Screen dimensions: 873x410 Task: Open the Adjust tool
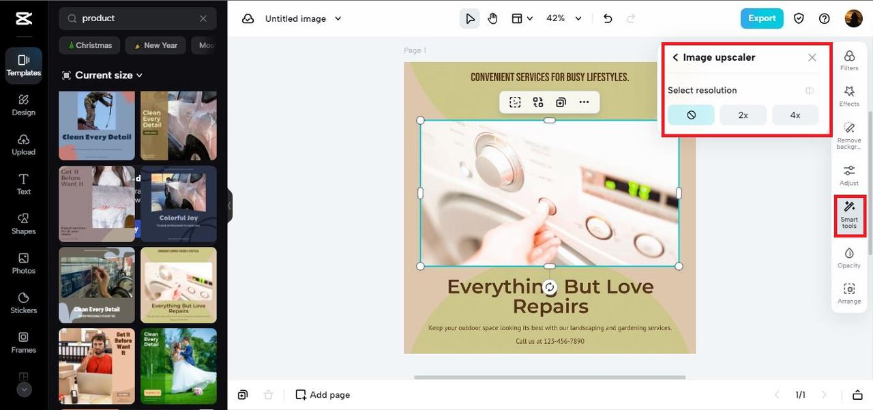(849, 175)
